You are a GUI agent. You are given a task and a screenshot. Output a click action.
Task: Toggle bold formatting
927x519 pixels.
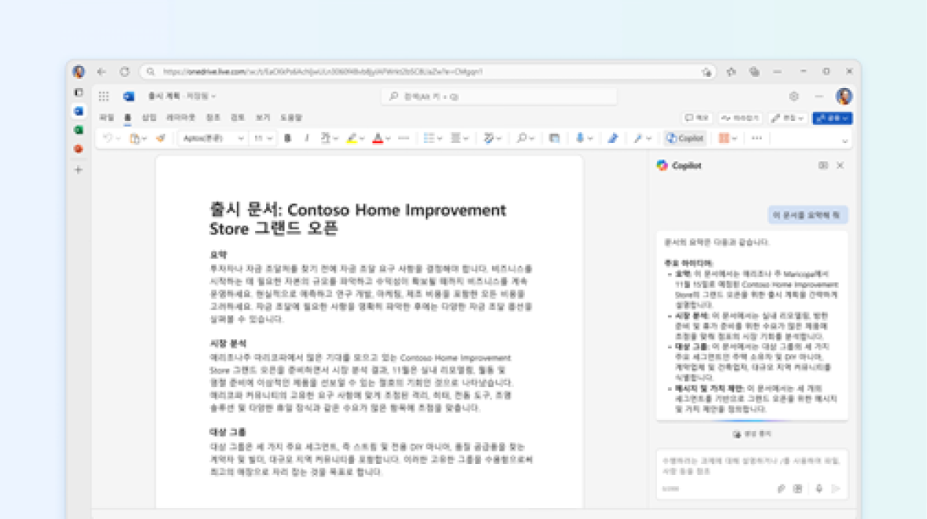pyautogui.click(x=288, y=138)
